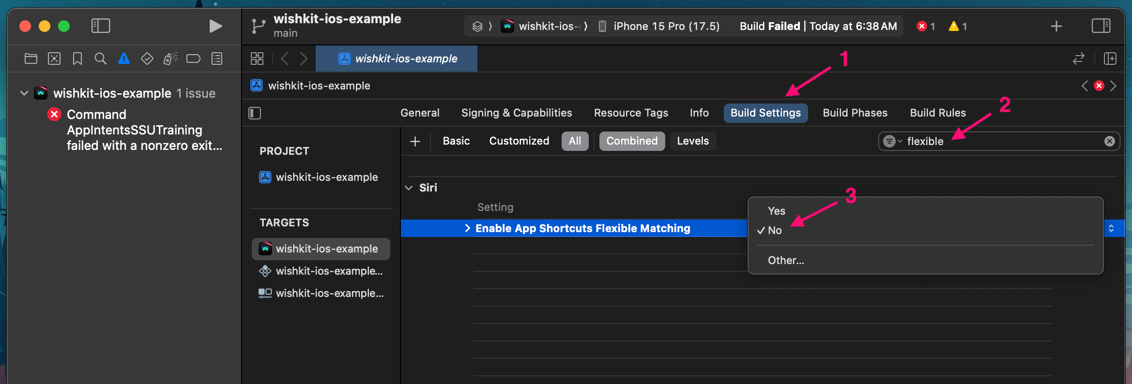Click the red issue indicator in jump bar
This screenshot has height=384, width=1132.
(1099, 86)
